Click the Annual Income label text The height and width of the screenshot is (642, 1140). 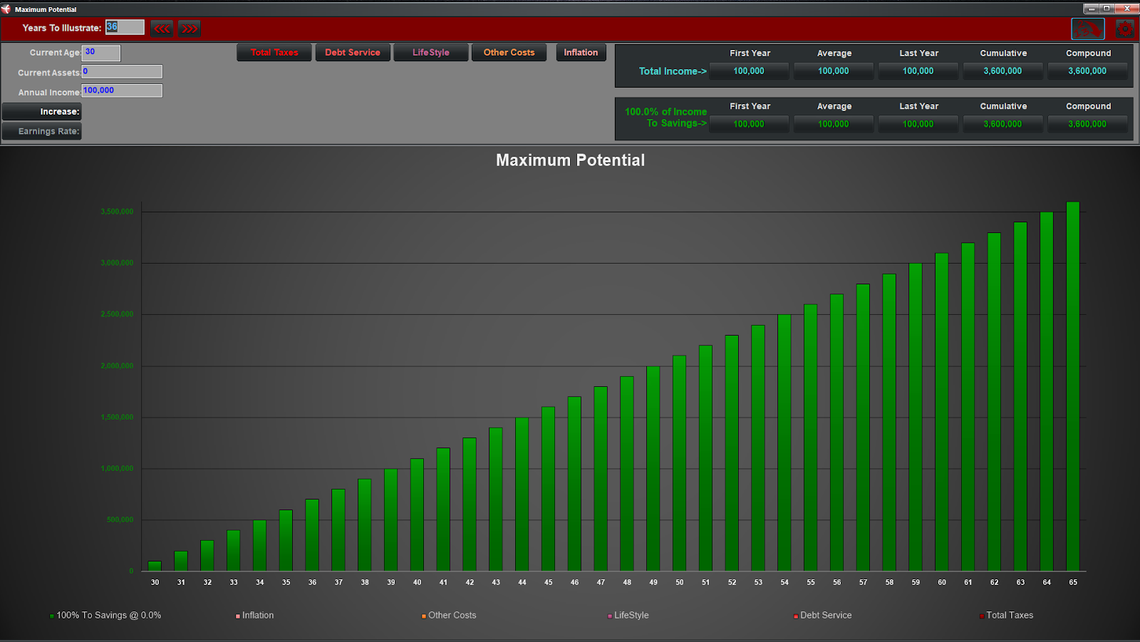[49, 93]
